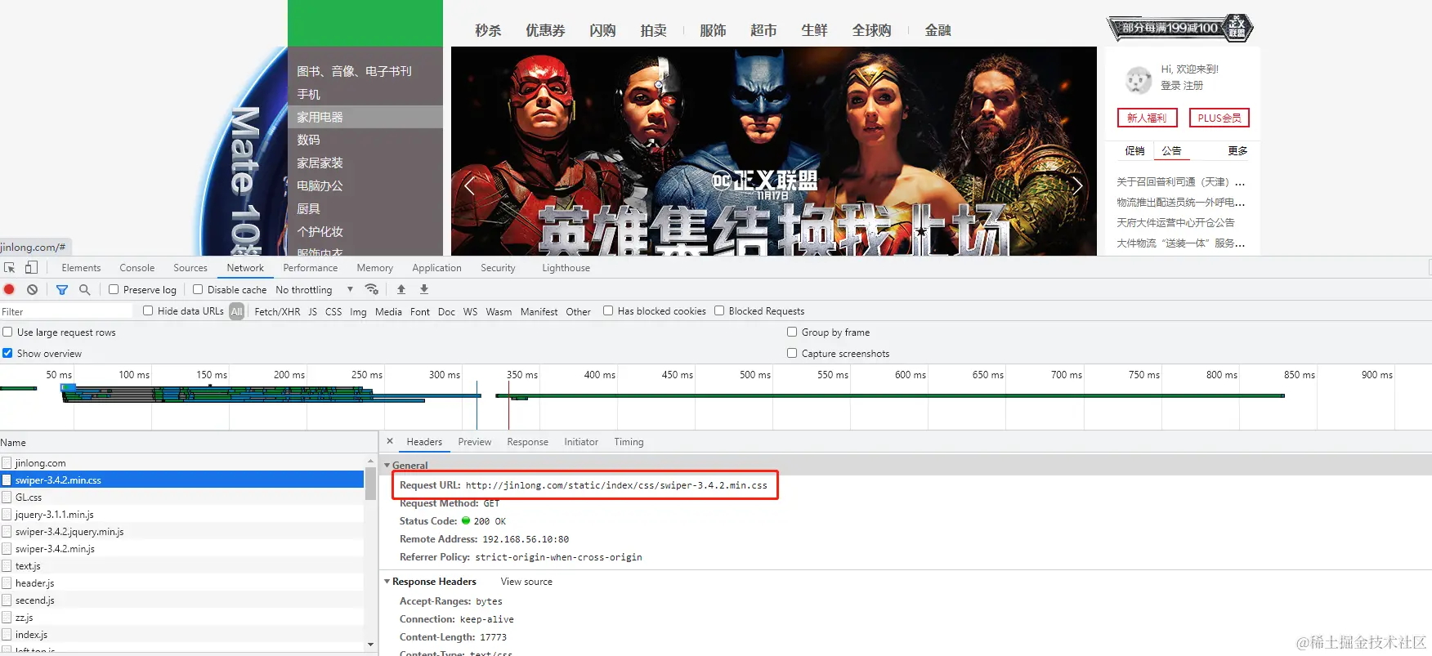Image resolution: width=1432 pixels, height=656 pixels.
Task: Toggle the network filter funnel icon
Action: tap(62, 289)
